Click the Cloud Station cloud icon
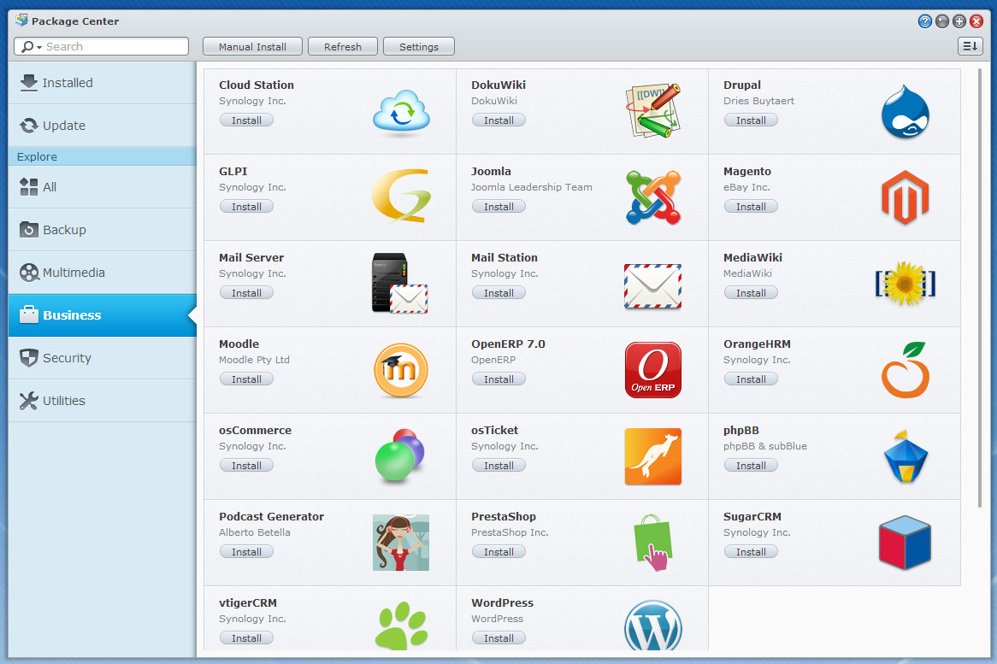This screenshot has height=664, width=997. point(401,111)
